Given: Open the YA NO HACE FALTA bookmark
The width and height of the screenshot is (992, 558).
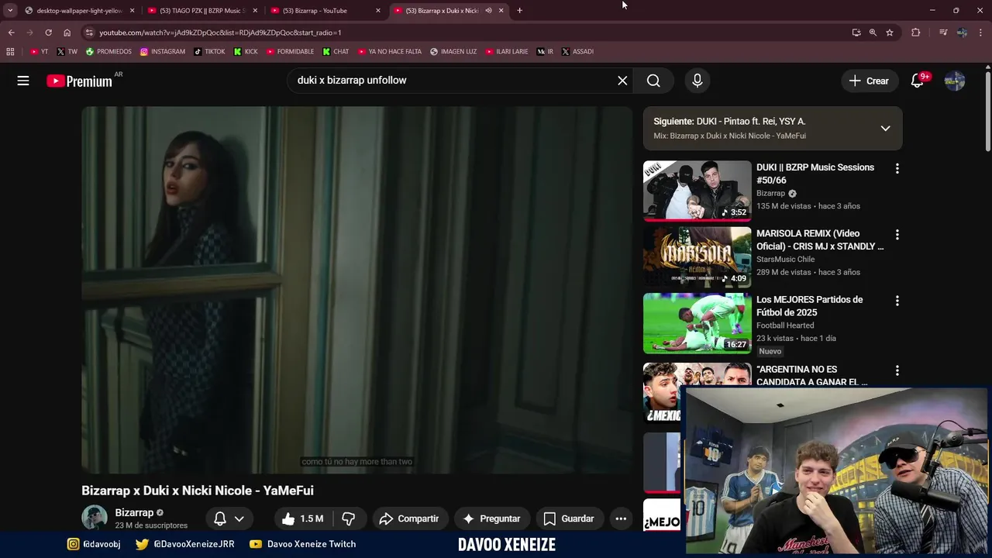Looking at the screenshot, I should coord(390,52).
